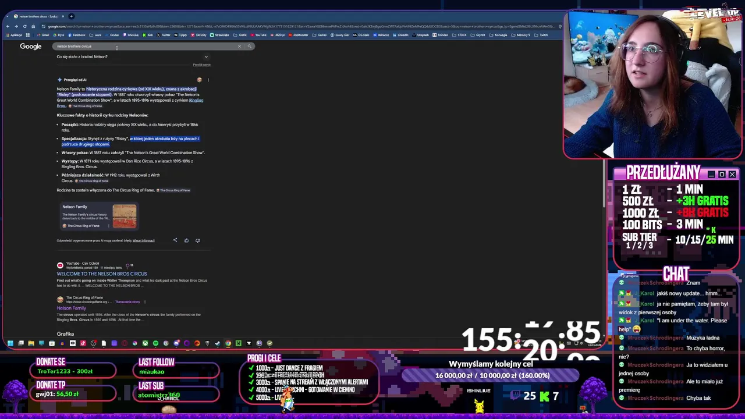The height and width of the screenshot is (419, 745).
Task: Open the LinkedIn bookmark
Action: click(400, 35)
